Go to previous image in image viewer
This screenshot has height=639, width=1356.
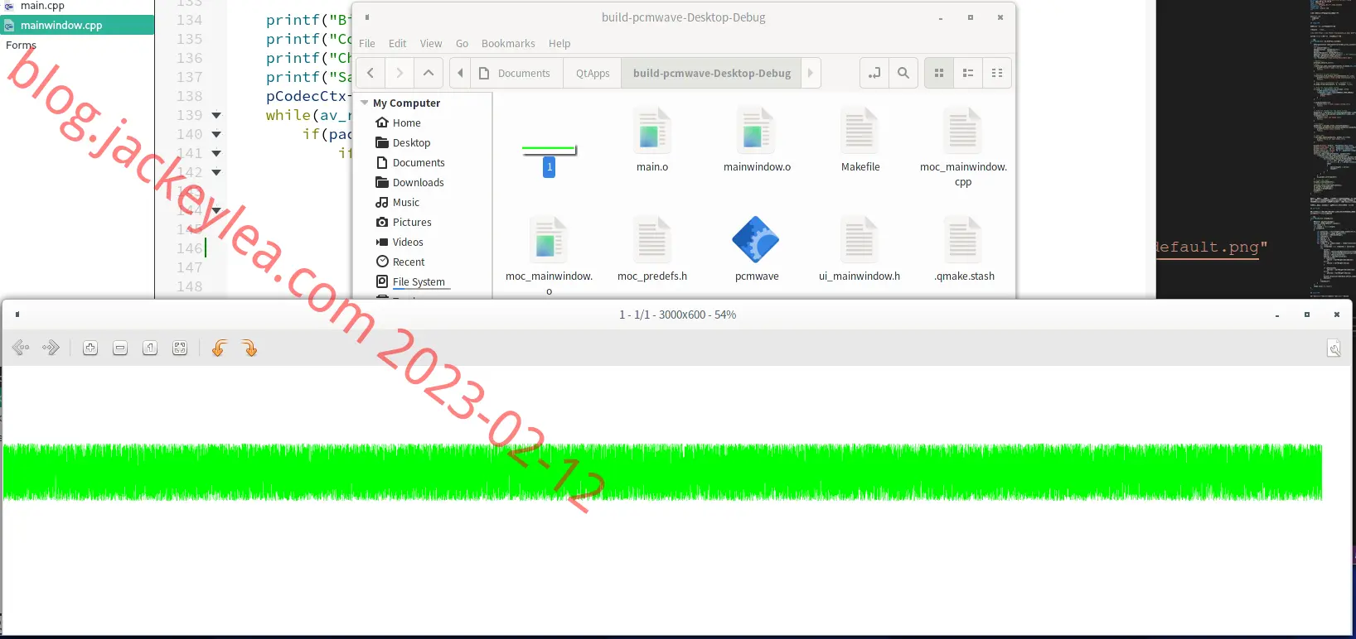(22, 348)
